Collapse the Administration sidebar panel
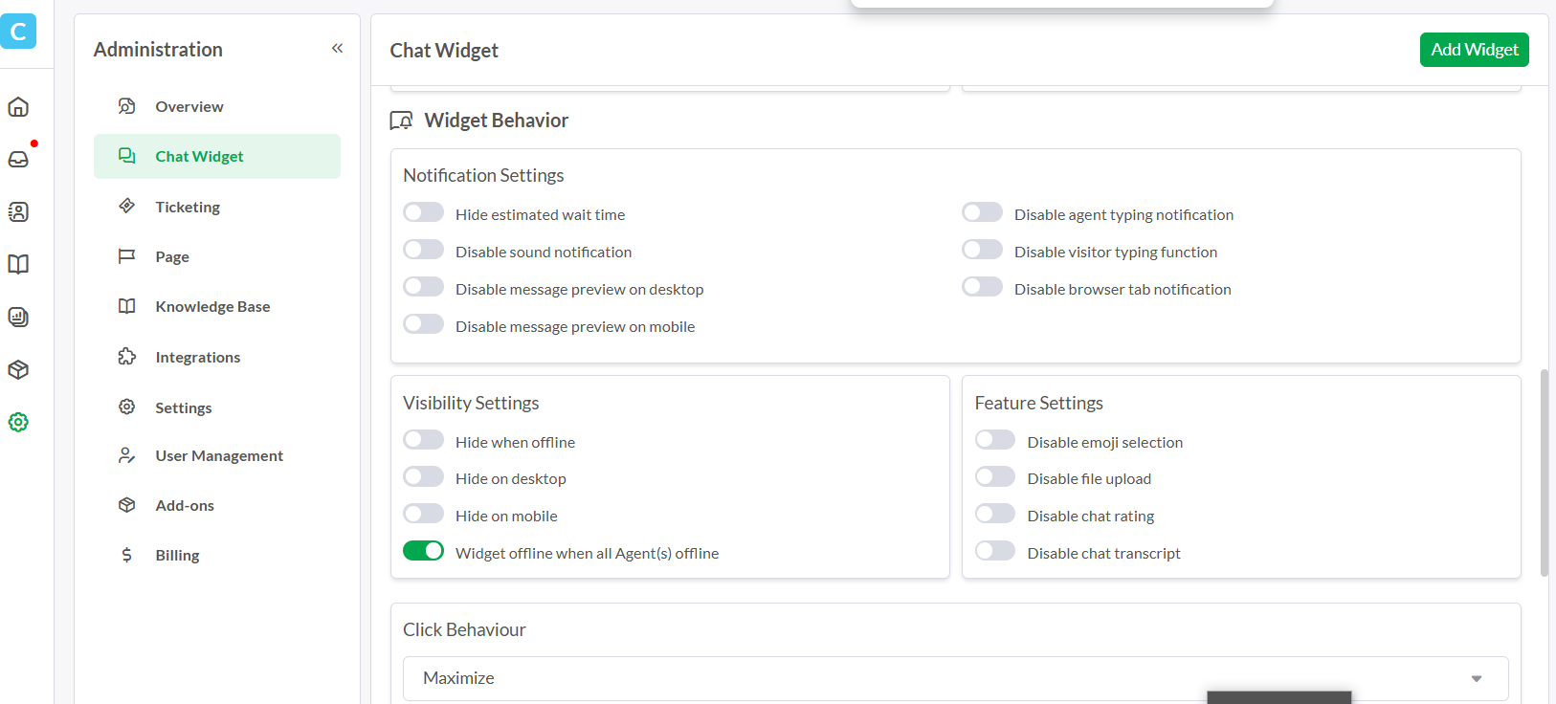The height and width of the screenshot is (704, 1556). coord(337,49)
